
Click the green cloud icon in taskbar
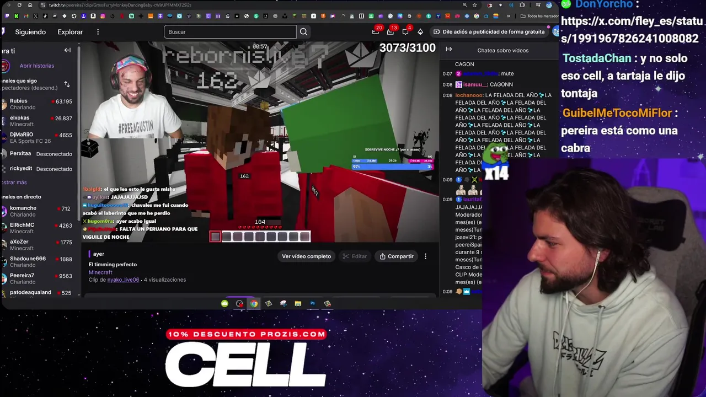(224, 303)
